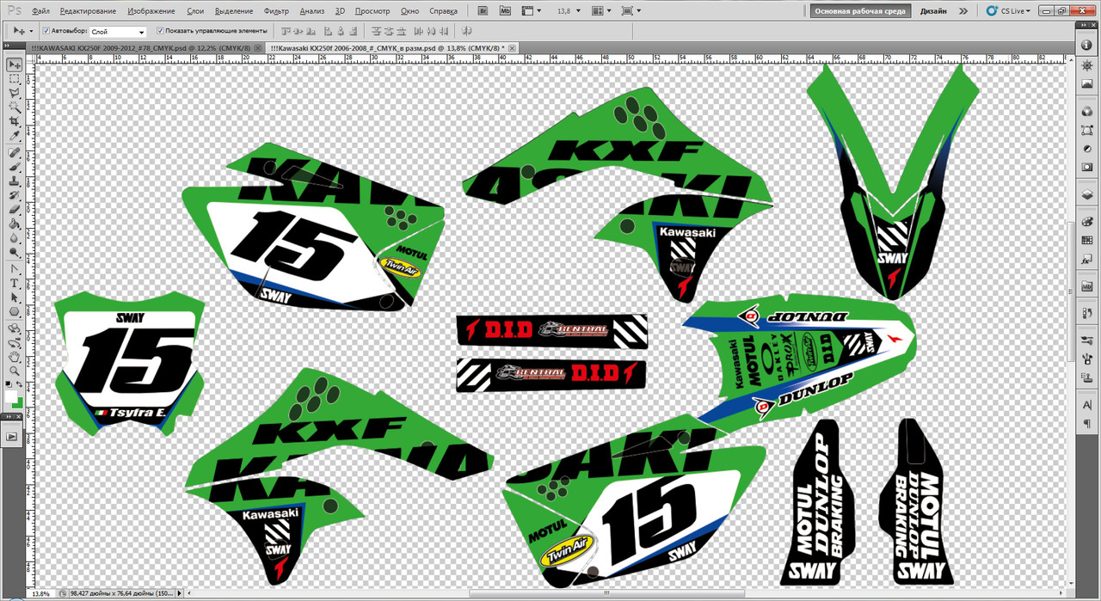Select the History Brush tool
The image size is (1101, 601).
[15, 194]
